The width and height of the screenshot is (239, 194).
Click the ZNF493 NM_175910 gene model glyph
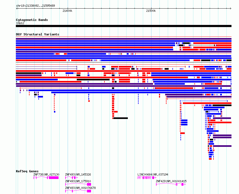[x=78, y=184]
